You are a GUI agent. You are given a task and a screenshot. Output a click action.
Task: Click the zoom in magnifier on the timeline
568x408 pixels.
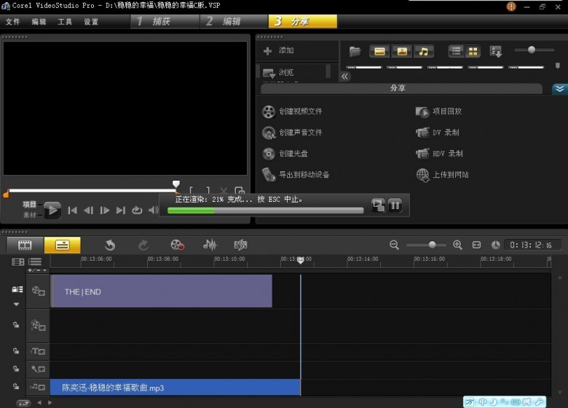pyautogui.click(x=457, y=245)
